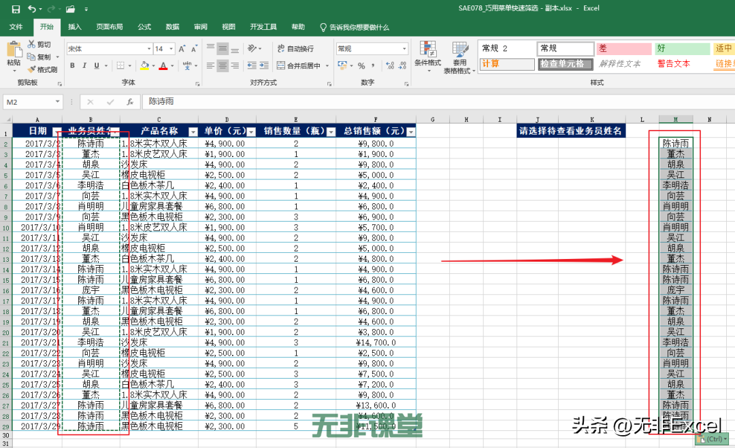The height and width of the screenshot is (448, 735).
Task: Toggle Bold formatting
Action: [72, 65]
